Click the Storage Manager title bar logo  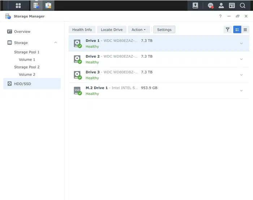(8, 16)
